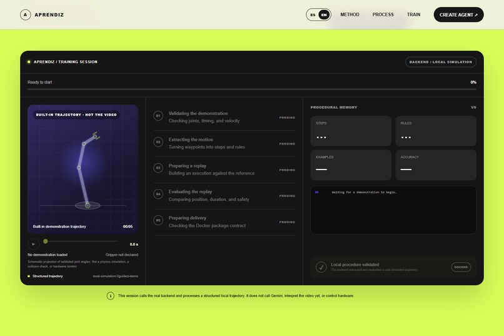The height and width of the screenshot is (336, 504).
Task: Click the 00/05 frame counter
Action: 128,227
